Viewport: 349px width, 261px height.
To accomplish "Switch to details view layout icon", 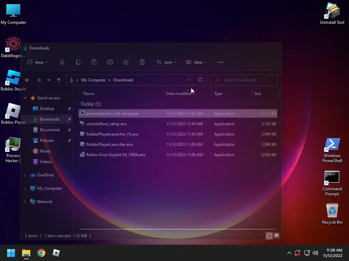I will pos(269,236).
